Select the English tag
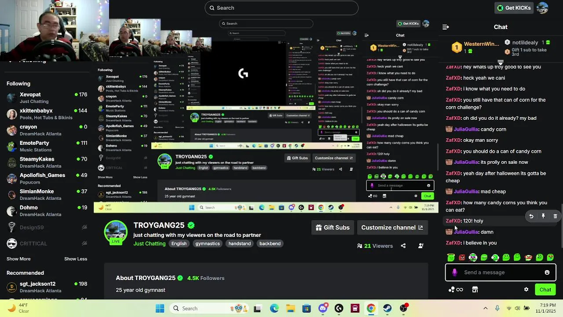This screenshot has height=317, width=563. coord(179,243)
